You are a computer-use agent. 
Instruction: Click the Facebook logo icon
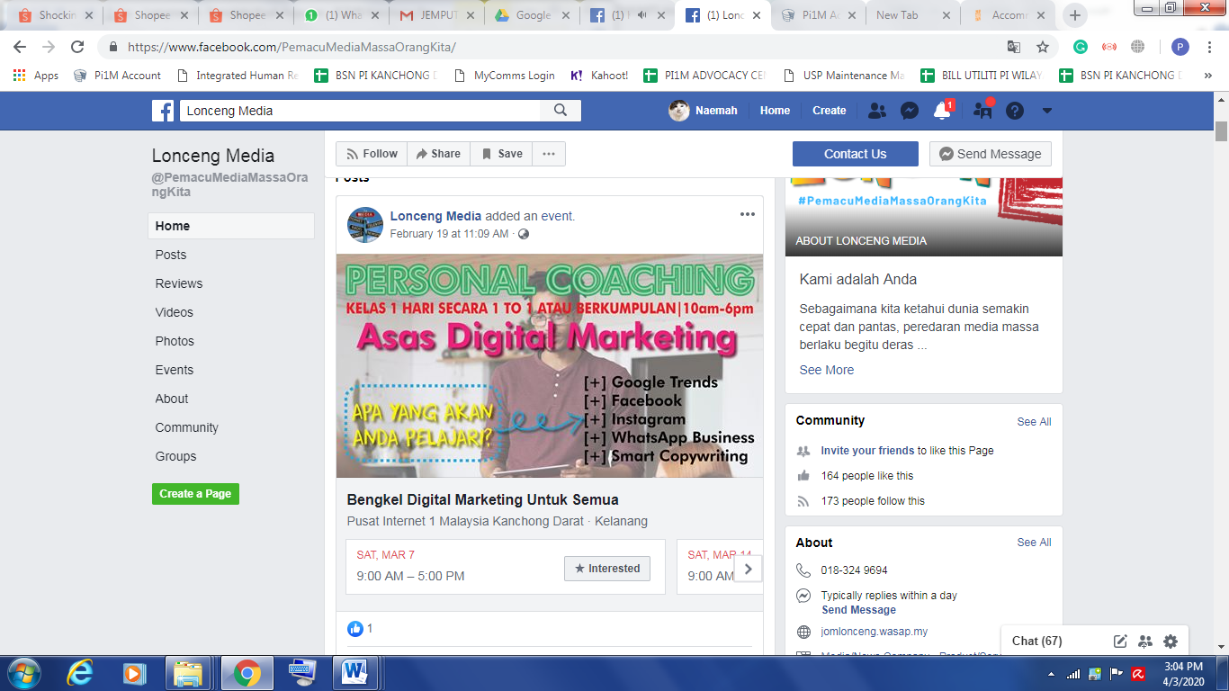point(163,111)
